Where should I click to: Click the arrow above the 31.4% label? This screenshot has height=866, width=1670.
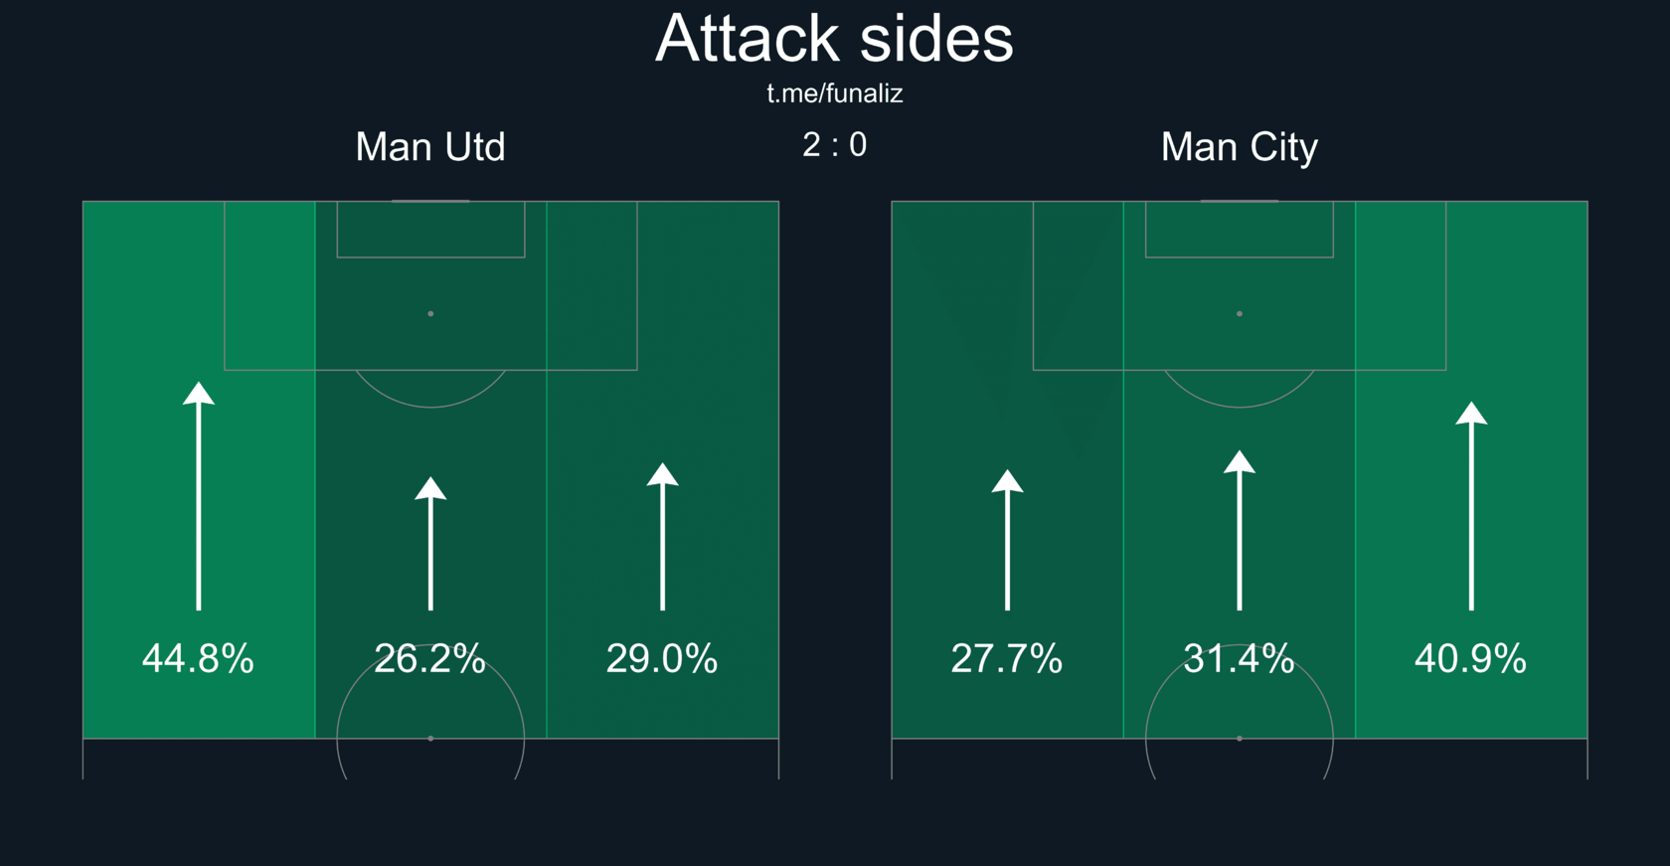[1239, 530]
